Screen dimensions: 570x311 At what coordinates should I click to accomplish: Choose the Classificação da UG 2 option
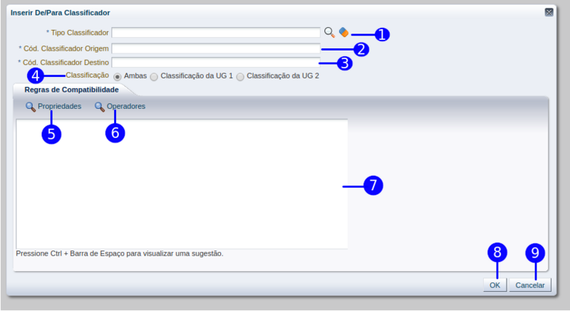(x=240, y=77)
